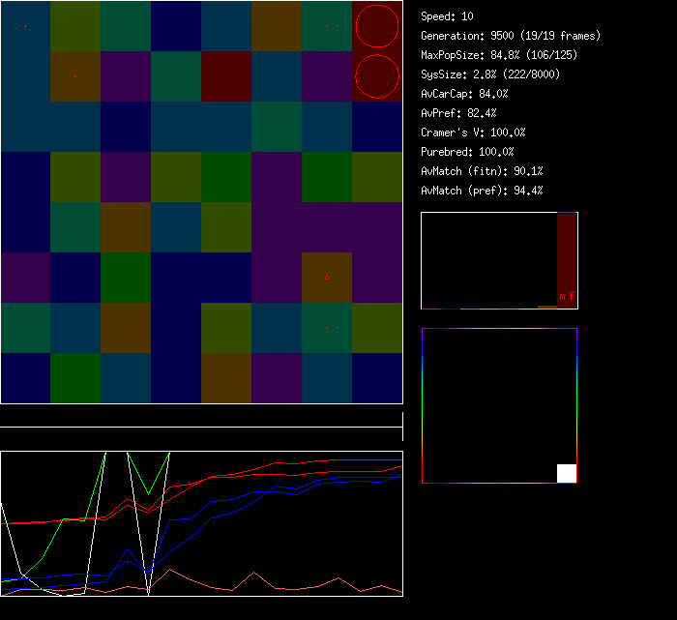
Task: Click the empty horizontal bar below the grid
Action: point(201,417)
